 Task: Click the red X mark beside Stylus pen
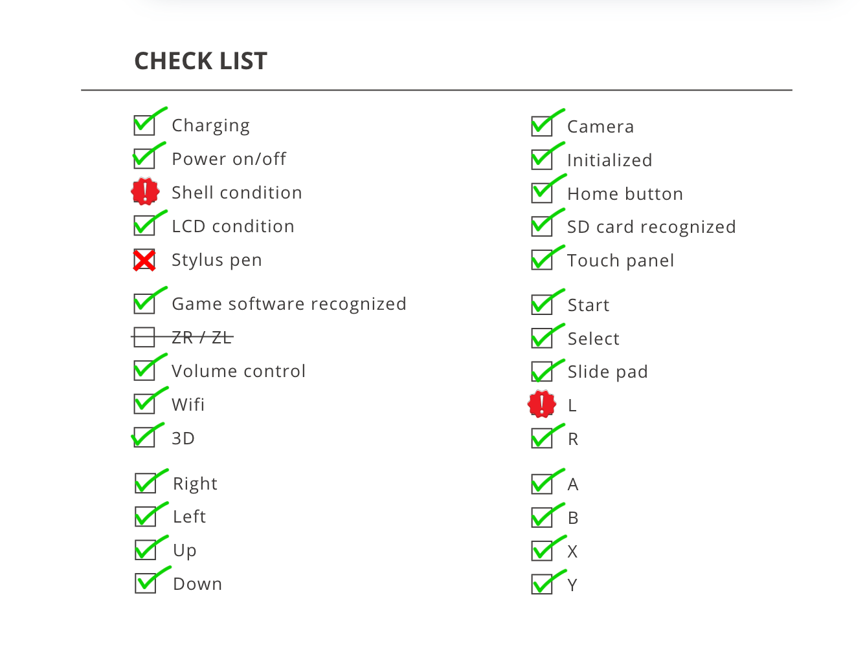pos(144,260)
